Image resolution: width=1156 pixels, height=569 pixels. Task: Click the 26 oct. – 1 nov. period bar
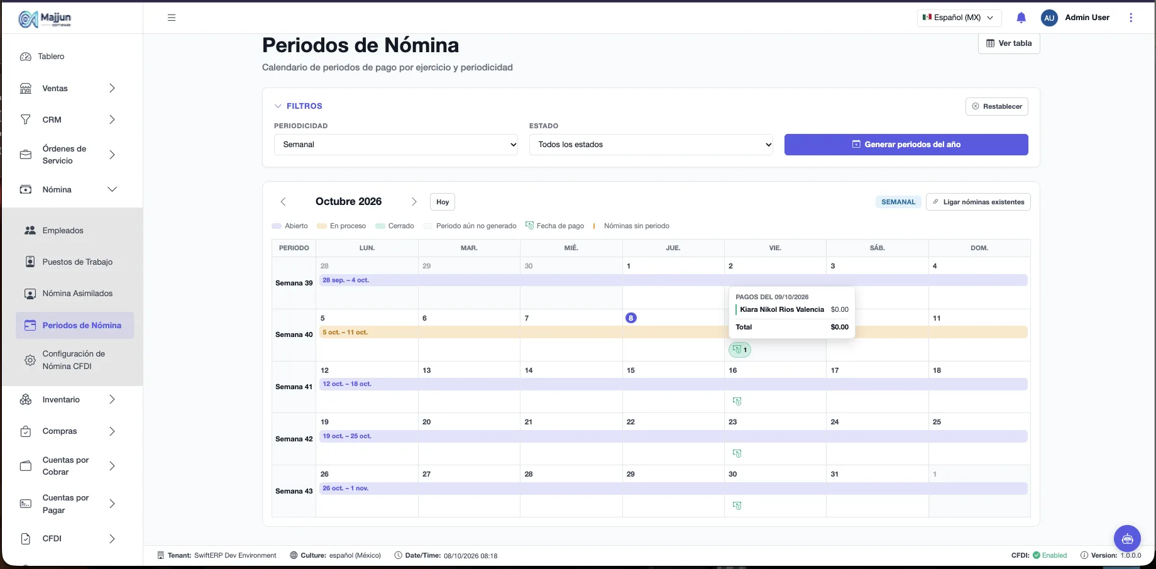673,489
